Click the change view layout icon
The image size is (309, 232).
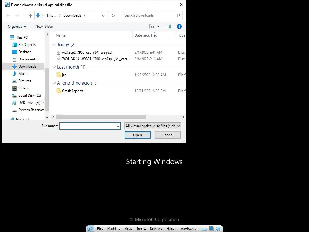coord(152,27)
